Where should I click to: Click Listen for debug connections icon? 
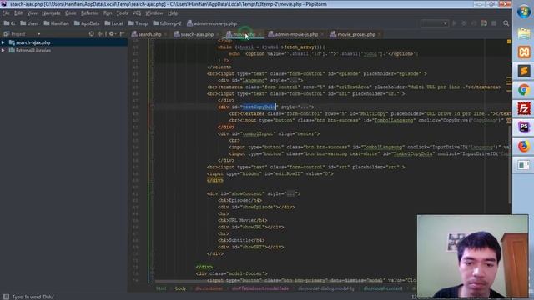484,23
